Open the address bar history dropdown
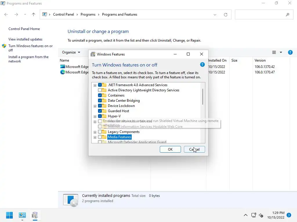 (215, 14)
